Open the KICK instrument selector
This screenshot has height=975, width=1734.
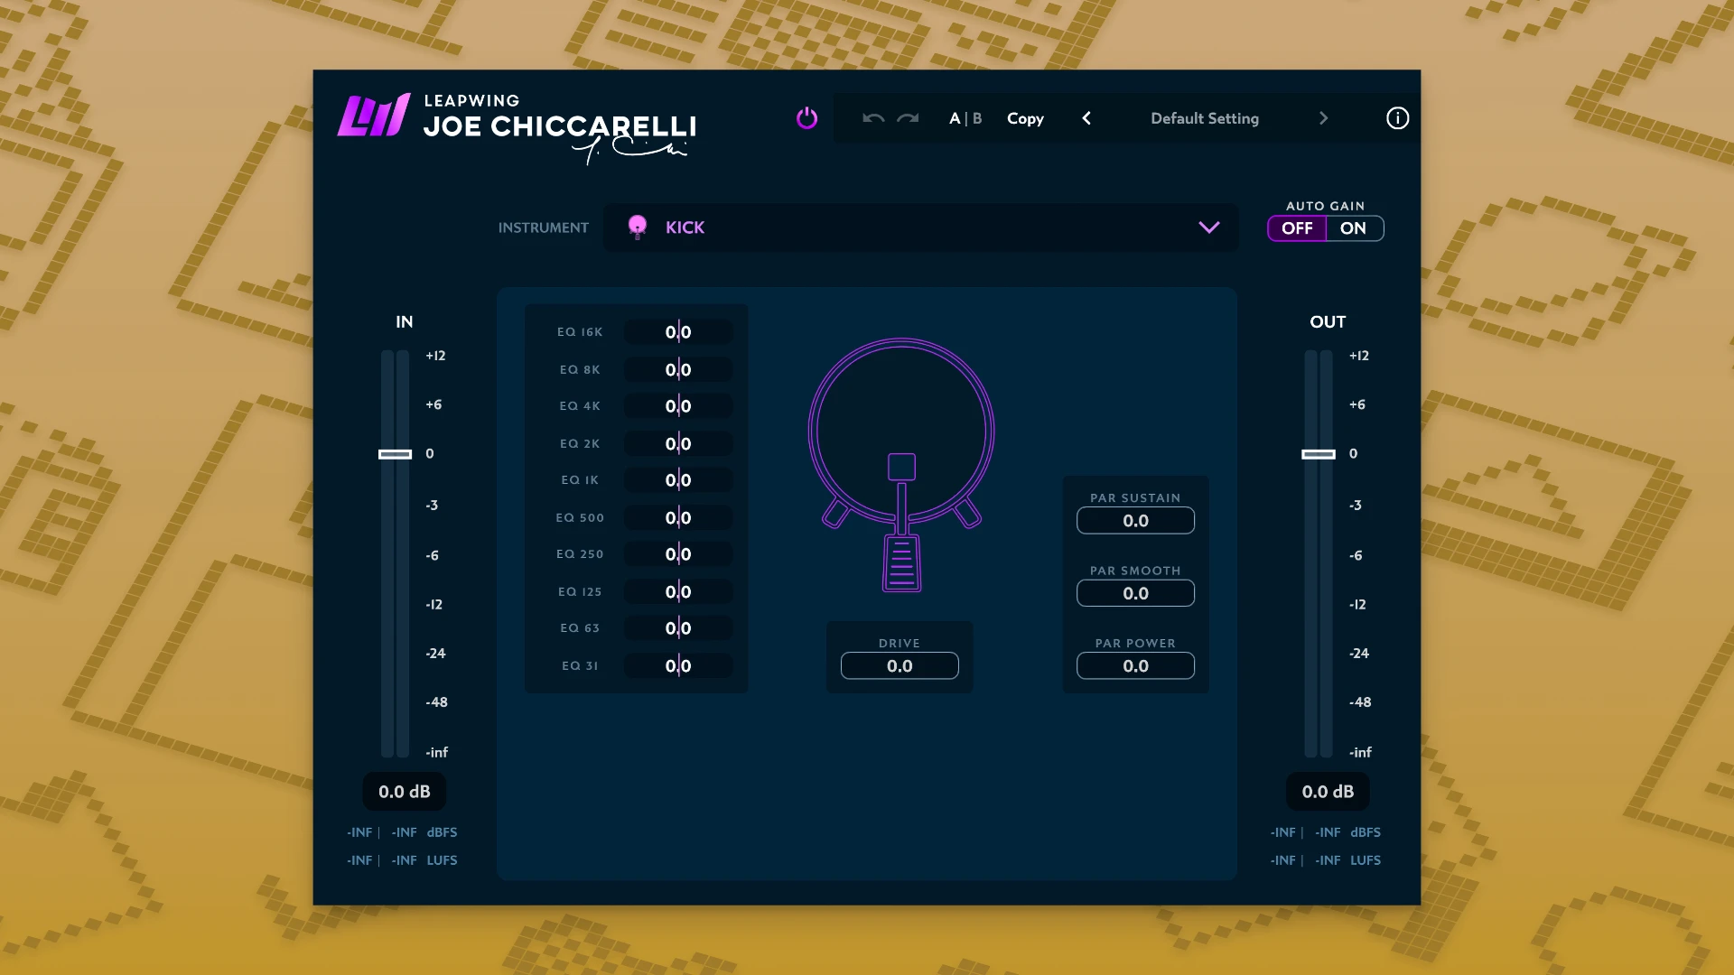(920, 227)
